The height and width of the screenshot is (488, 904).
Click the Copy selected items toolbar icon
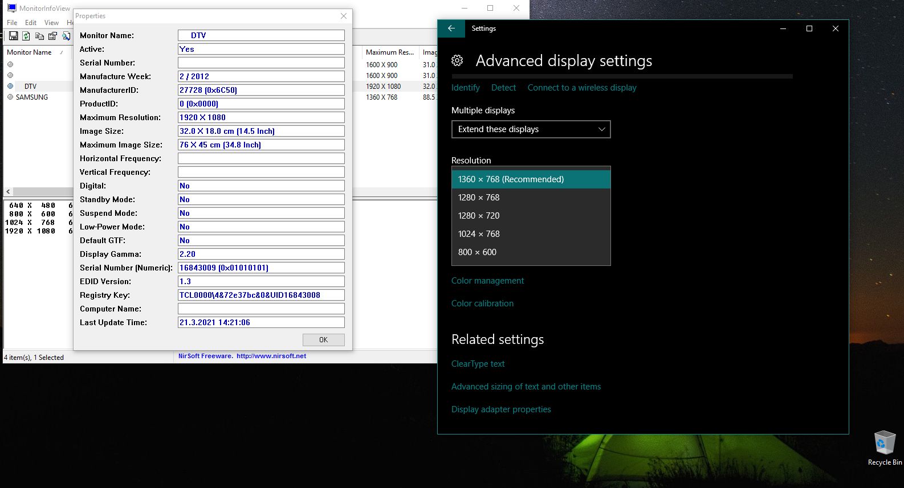pos(39,36)
